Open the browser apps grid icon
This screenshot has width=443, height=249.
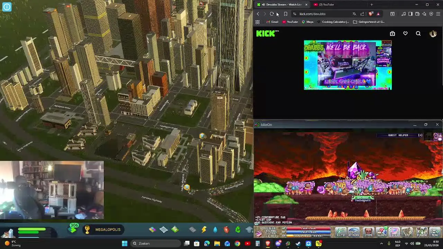257,22
